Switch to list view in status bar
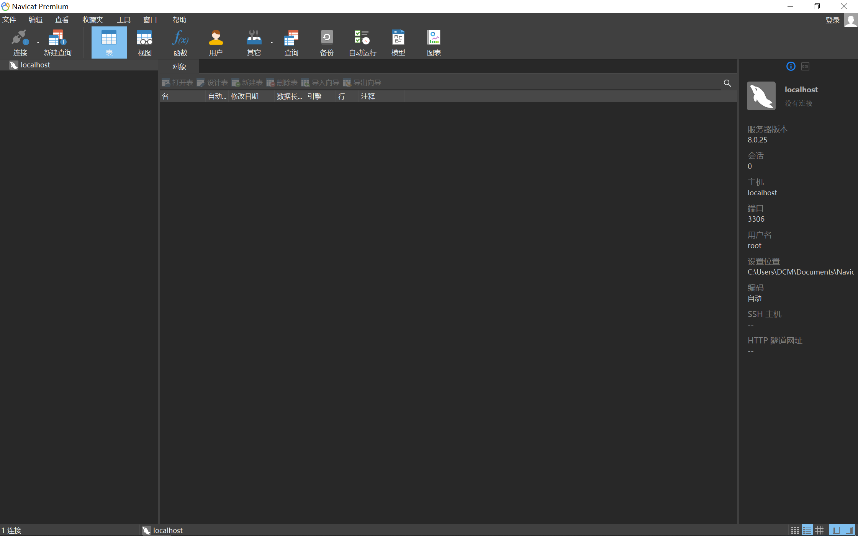Screen dimensions: 858x536 point(807,530)
